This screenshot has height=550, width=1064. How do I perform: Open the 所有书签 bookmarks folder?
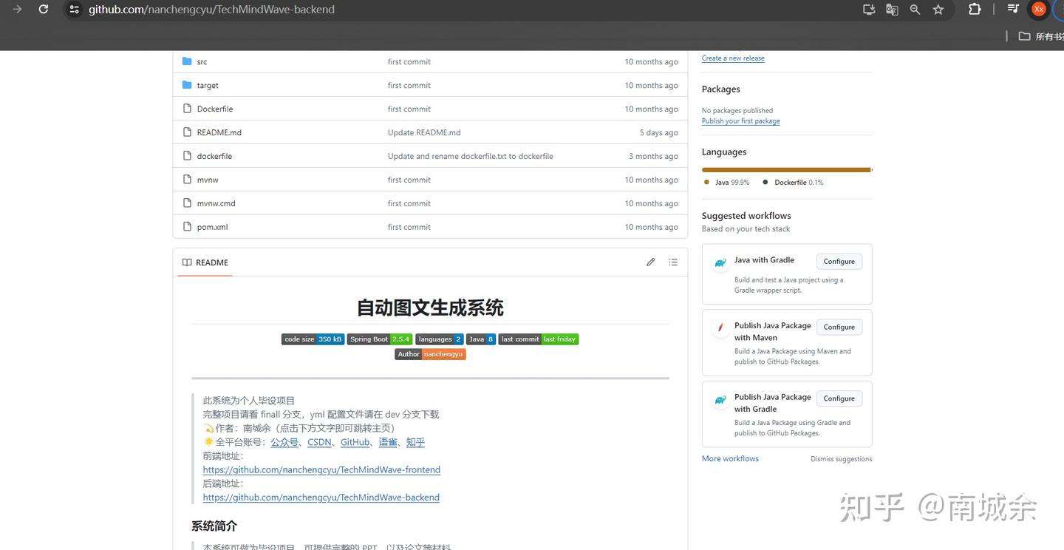[1038, 35]
